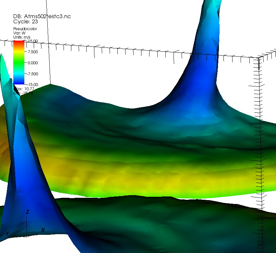Click the Units: m/s legend label
This screenshot has height=253, width=276.
[22, 37]
